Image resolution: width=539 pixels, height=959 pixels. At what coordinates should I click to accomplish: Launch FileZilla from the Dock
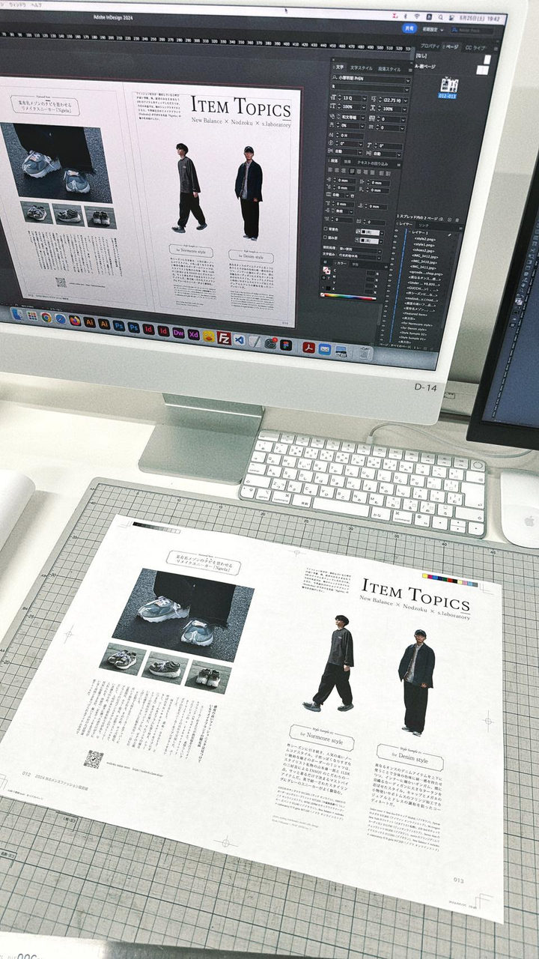tap(224, 338)
